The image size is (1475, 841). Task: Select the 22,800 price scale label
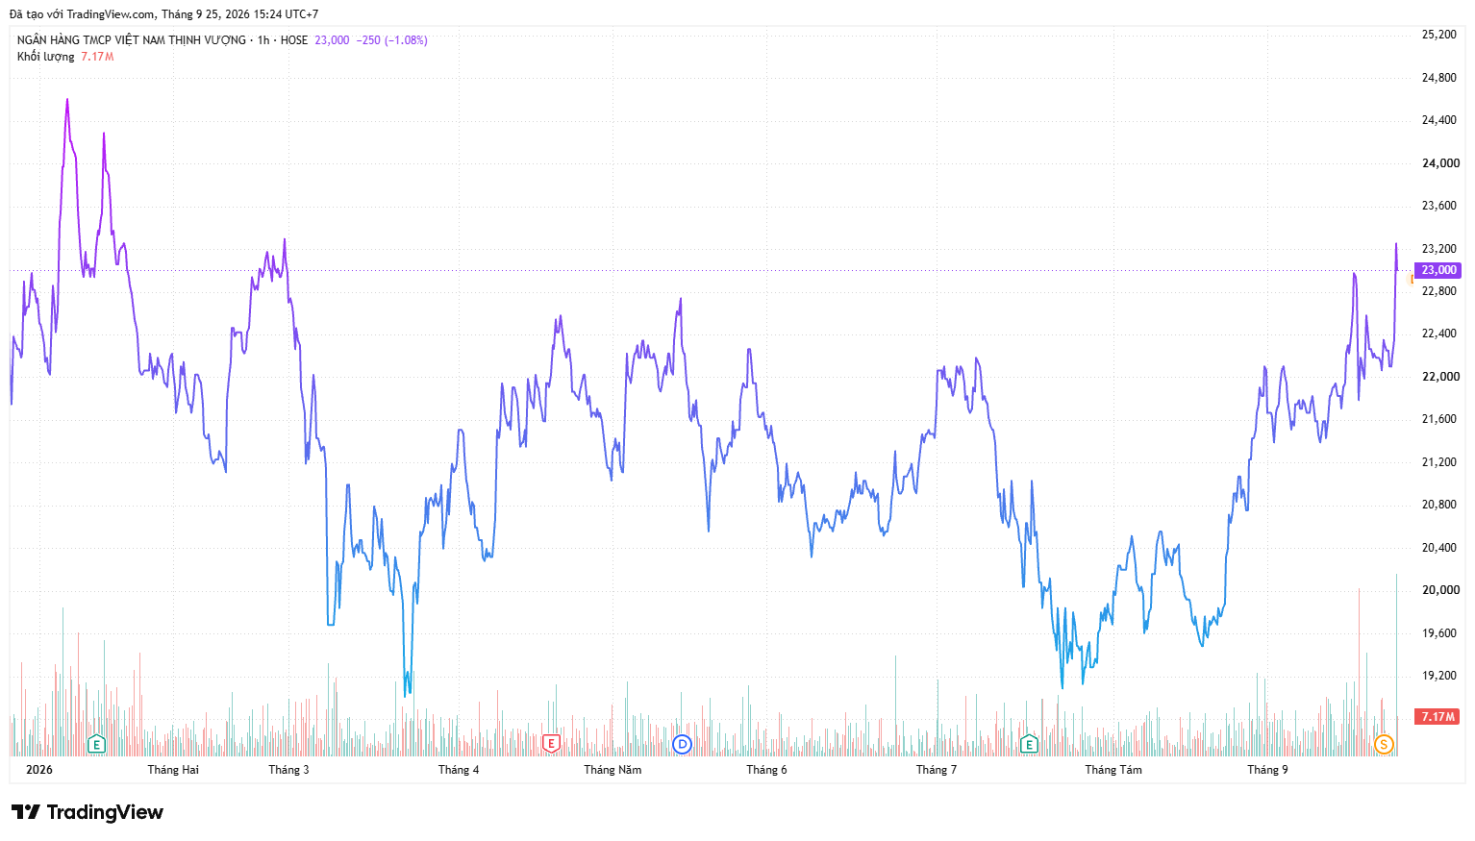pyautogui.click(x=1439, y=291)
